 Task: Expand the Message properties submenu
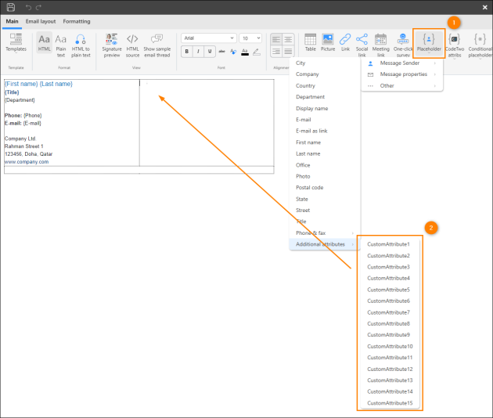point(402,74)
